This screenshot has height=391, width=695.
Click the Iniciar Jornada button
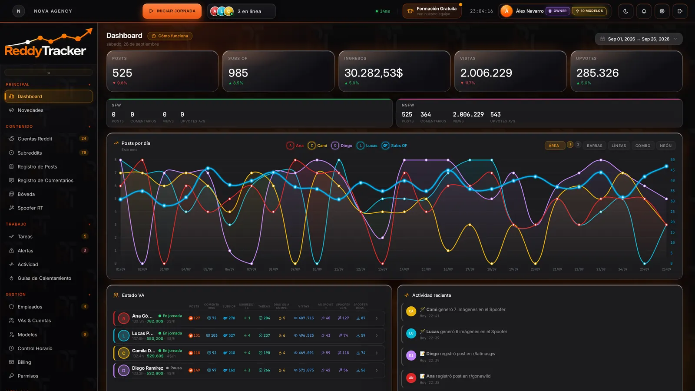[172, 11]
